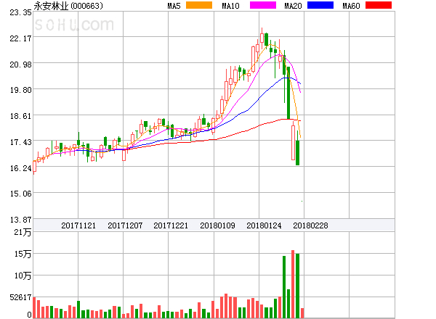Click the 15.06 price axis label
The width and height of the screenshot is (436, 319).
click(20, 194)
